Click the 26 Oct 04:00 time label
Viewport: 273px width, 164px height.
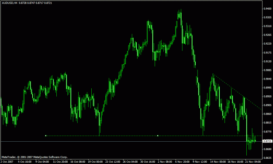click(x=130, y=162)
